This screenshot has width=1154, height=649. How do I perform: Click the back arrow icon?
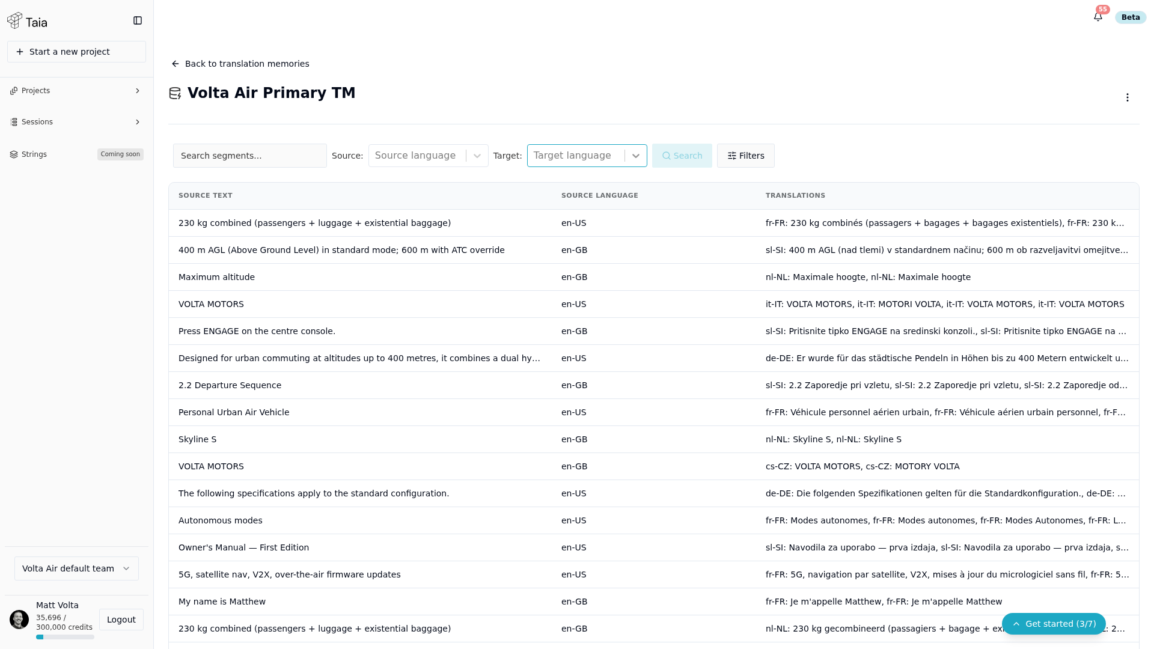point(176,64)
